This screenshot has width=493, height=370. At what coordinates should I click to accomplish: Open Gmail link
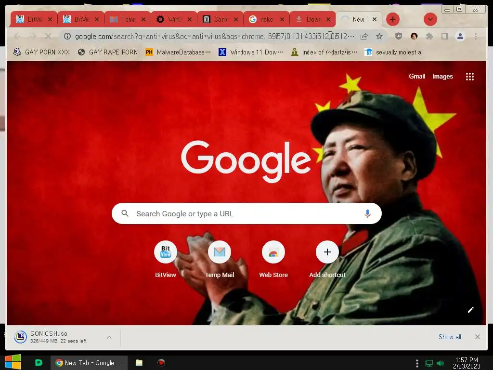tap(417, 77)
